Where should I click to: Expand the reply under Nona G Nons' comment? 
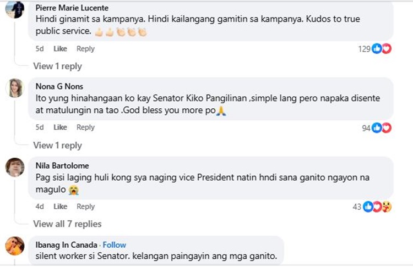coord(57,146)
